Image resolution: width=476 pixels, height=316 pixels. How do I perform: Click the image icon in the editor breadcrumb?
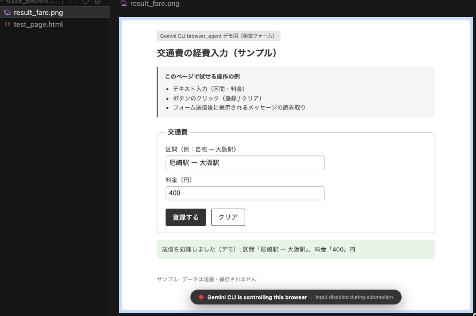pyautogui.click(x=124, y=4)
